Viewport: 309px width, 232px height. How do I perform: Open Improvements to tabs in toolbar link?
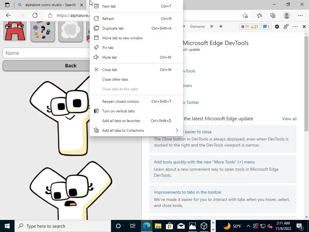click(x=187, y=192)
